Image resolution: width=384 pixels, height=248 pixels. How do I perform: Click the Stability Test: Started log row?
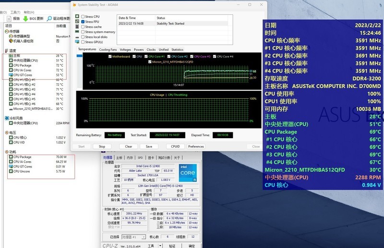173,24
